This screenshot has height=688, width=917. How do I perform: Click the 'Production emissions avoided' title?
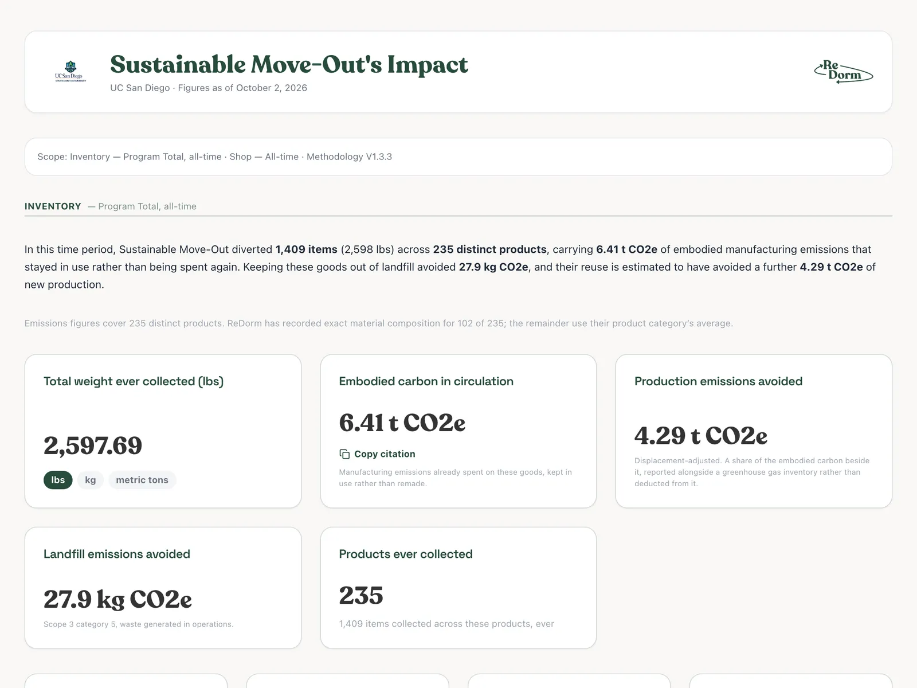click(718, 381)
